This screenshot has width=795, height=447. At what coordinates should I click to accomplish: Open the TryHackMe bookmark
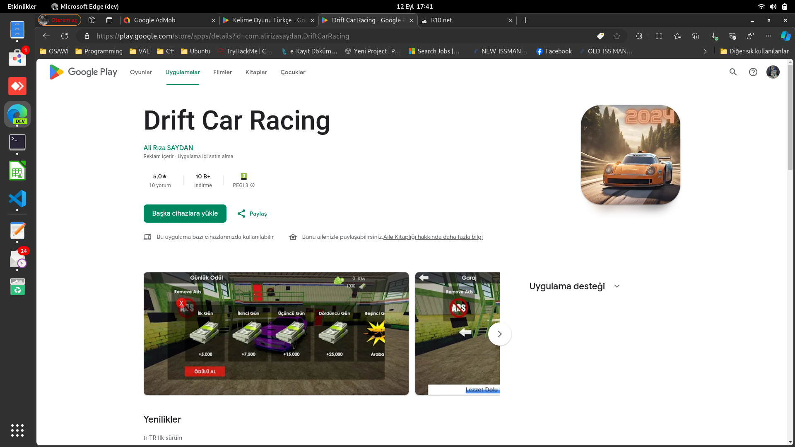point(245,51)
